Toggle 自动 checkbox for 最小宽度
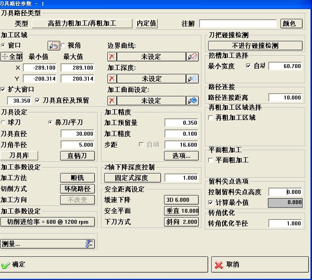Viewport: 312px width, 280px height. (248, 66)
